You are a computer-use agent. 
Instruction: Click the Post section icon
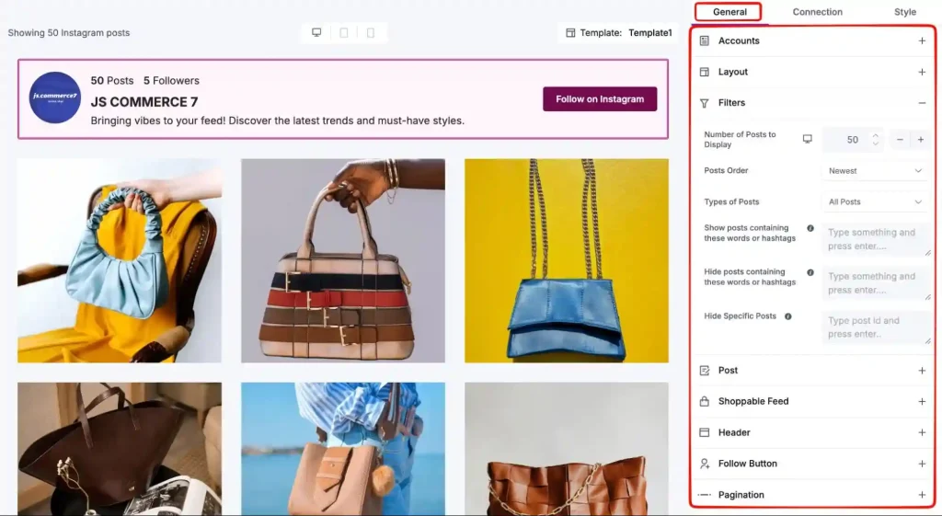[704, 371]
